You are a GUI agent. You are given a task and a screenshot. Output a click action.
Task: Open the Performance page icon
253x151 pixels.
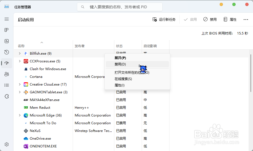[7, 41]
